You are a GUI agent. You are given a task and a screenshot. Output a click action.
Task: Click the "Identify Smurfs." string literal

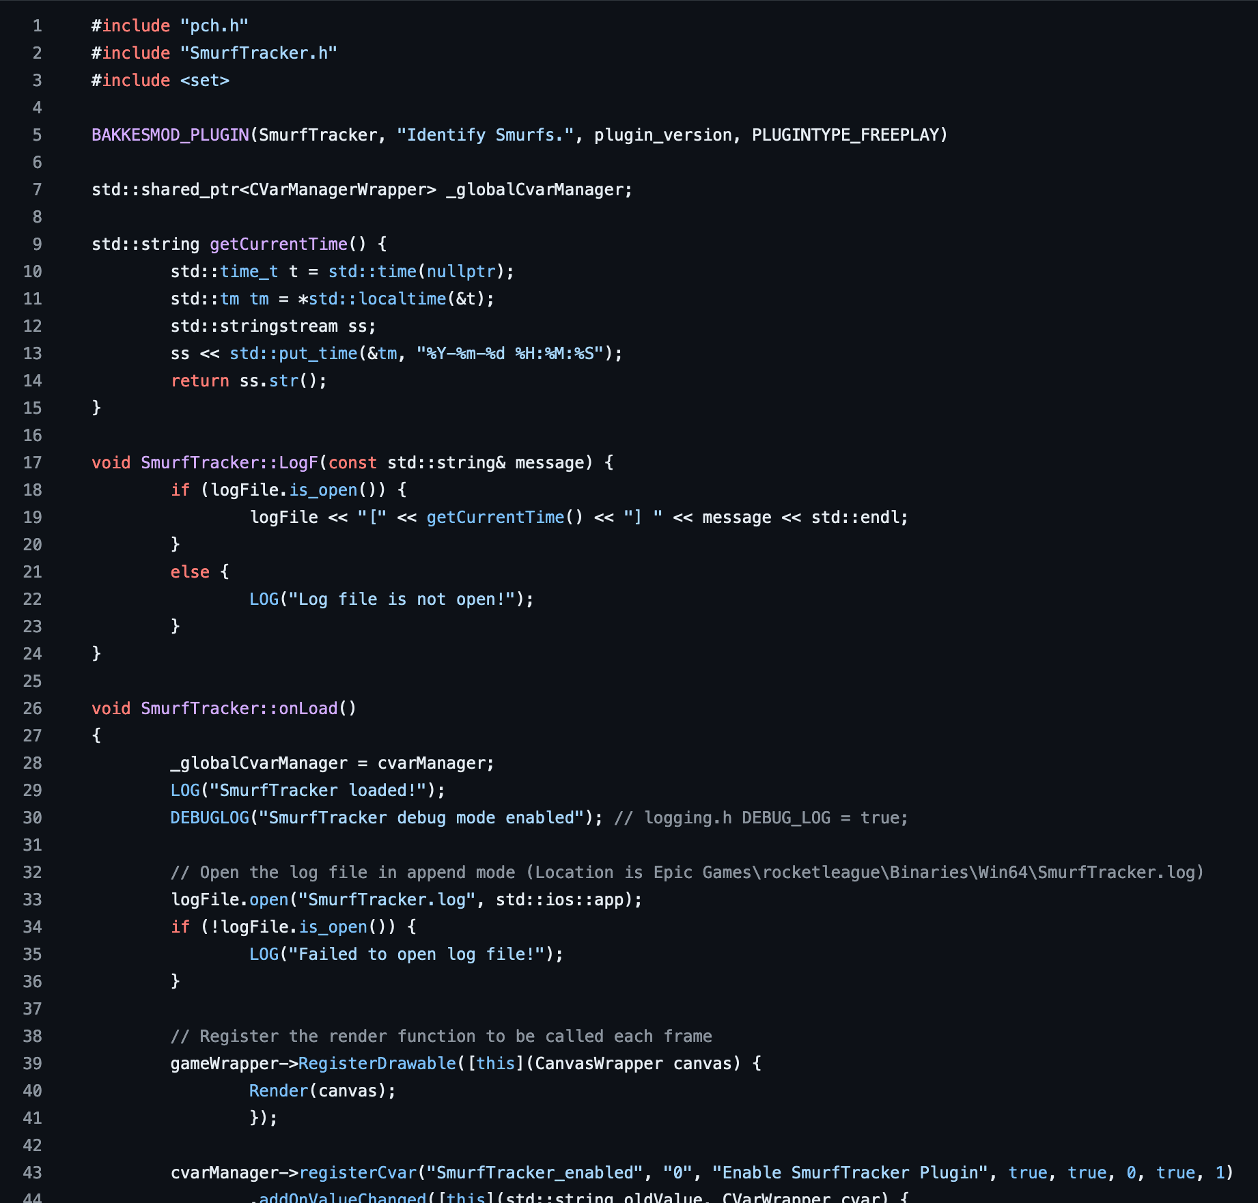click(486, 135)
